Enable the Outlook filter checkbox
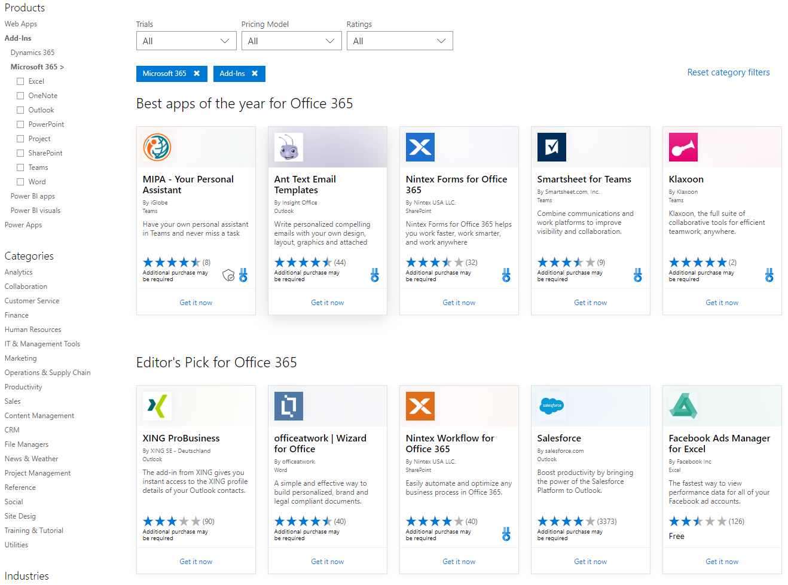This screenshot has width=788, height=585. 20,110
